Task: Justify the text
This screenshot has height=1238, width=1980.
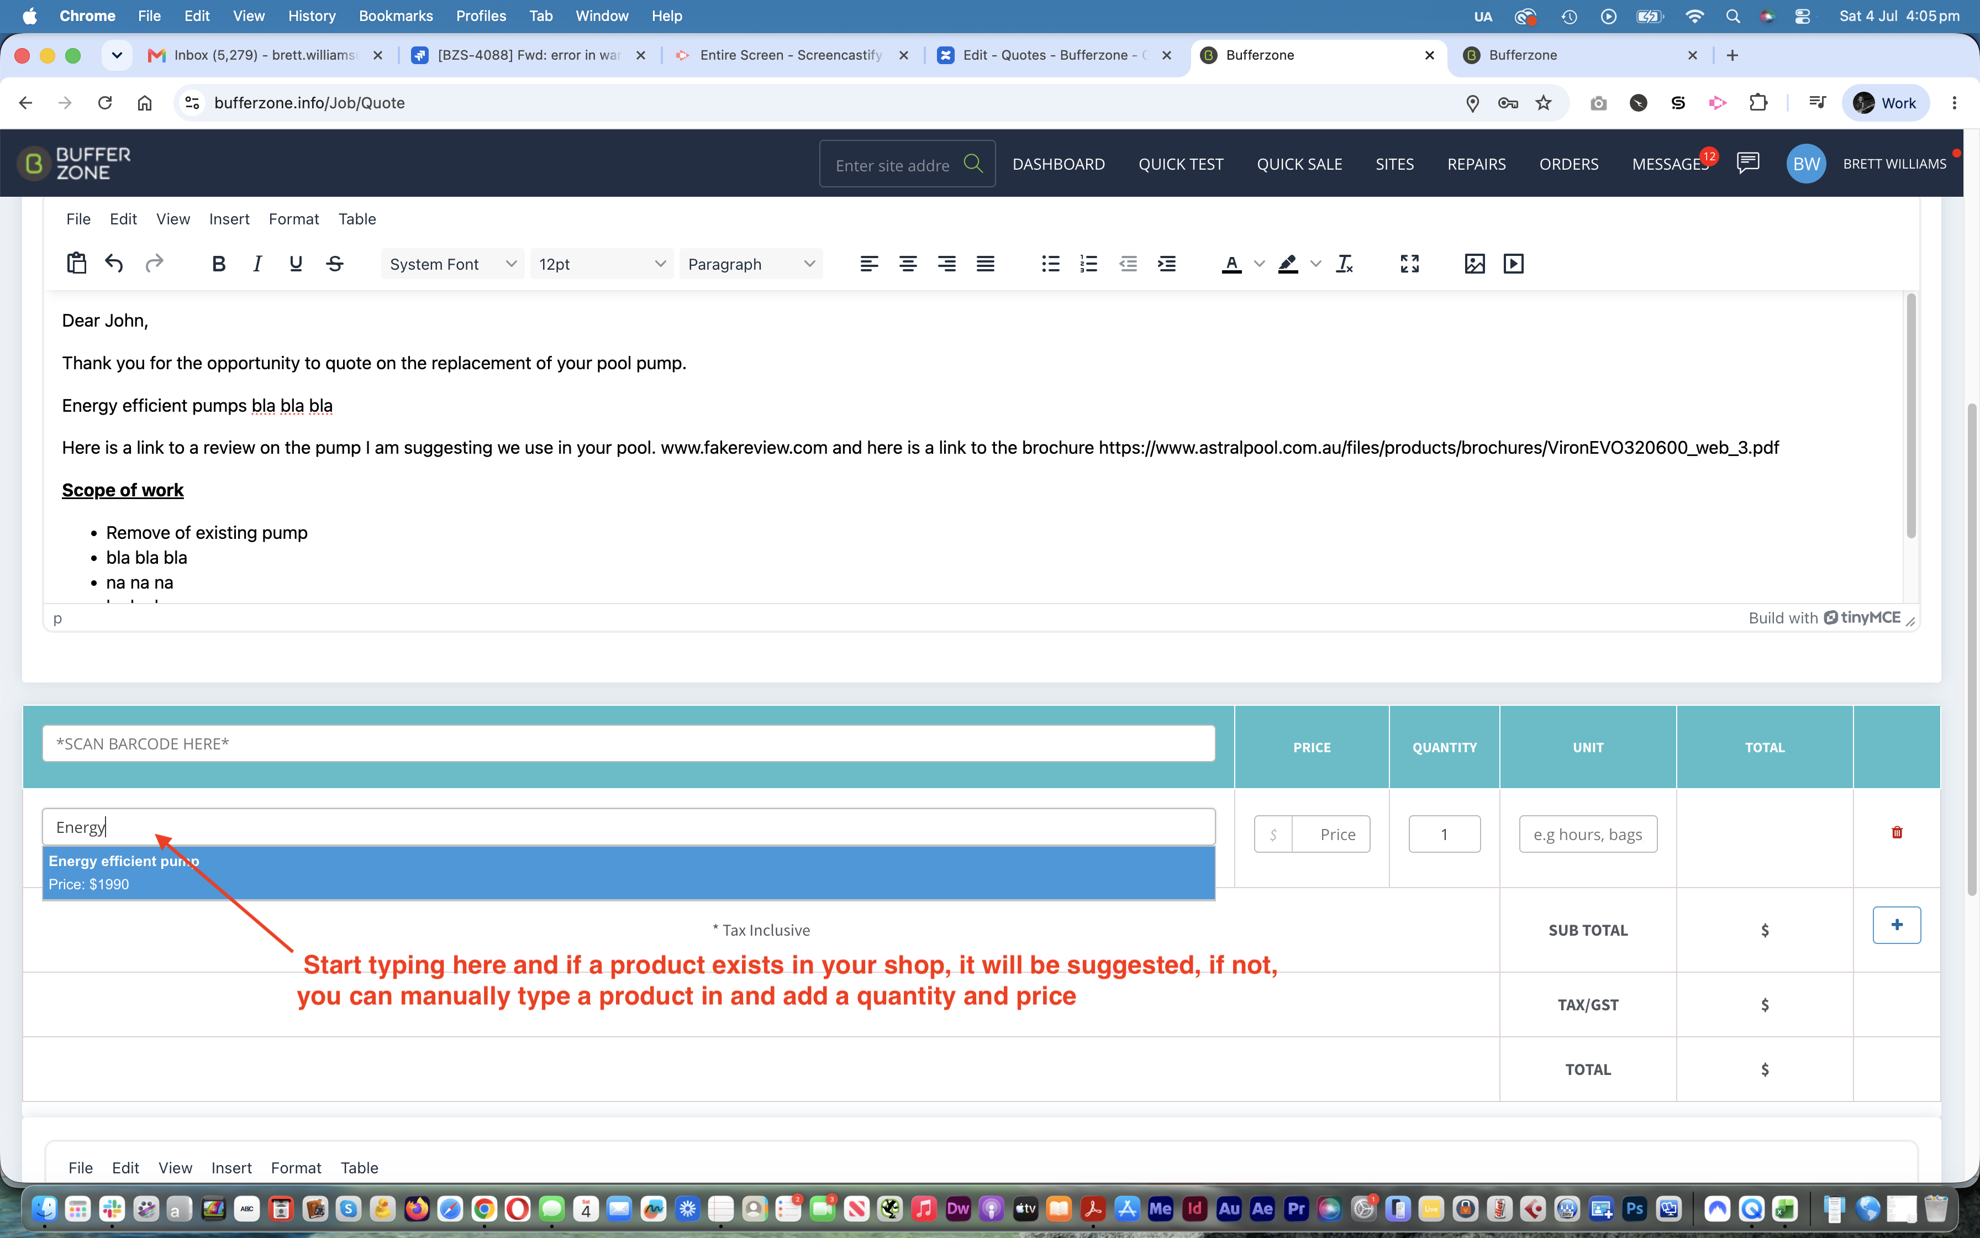Action: (986, 264)
